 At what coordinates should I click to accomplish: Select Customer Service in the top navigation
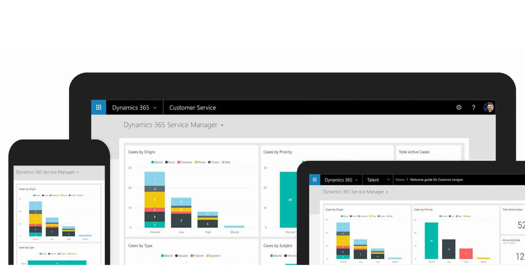click(x=192, y=107)
